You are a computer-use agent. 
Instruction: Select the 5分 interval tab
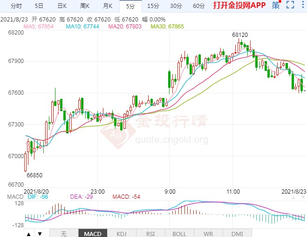[130, 6]
